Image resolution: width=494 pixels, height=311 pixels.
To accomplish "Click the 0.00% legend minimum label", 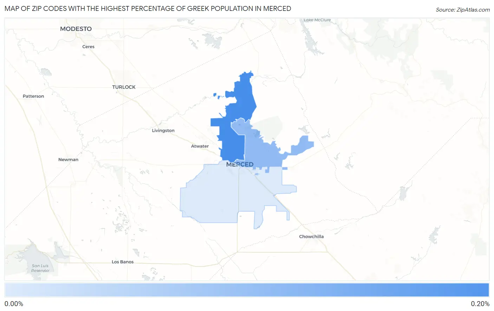I will pyautogui.click(x=14, y=304).
